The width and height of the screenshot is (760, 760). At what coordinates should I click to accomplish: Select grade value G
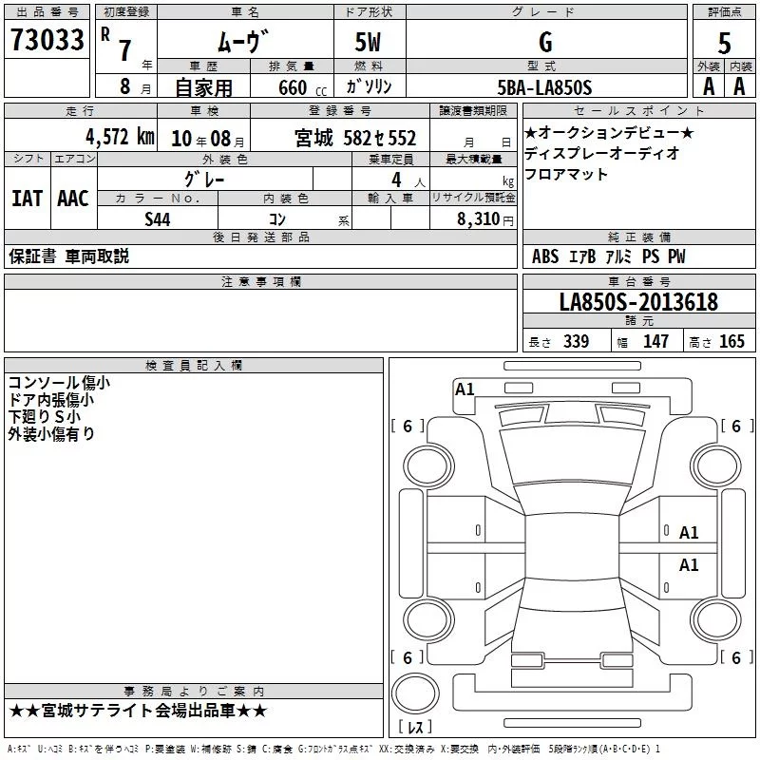pos(545,42)
